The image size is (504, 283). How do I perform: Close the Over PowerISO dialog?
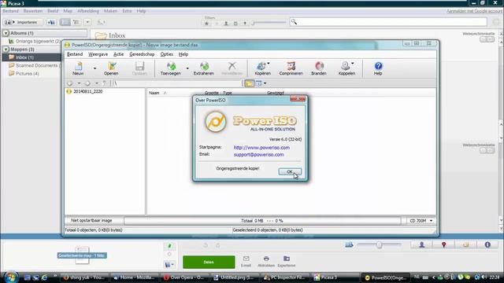[x=298, y=98]
